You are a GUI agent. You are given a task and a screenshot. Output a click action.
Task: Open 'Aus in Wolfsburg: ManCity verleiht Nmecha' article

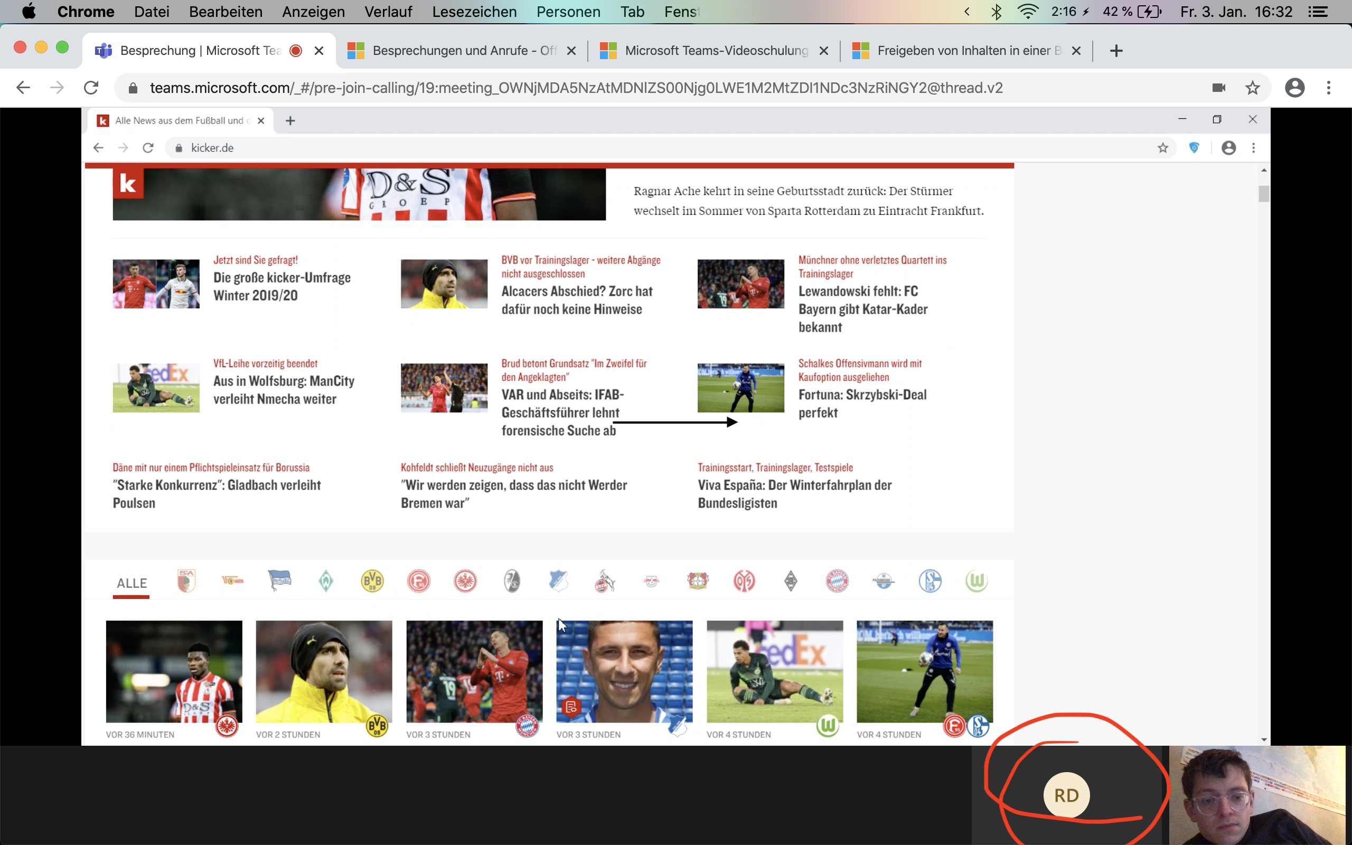point(284,390)
